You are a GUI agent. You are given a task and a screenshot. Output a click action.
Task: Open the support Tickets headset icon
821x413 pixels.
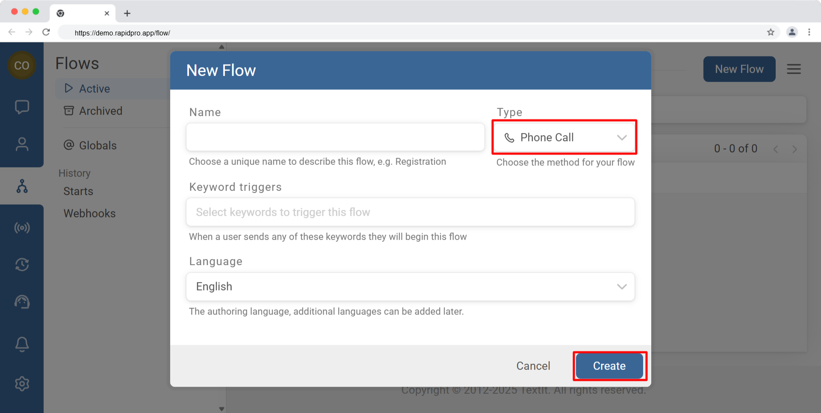(22, 302)
